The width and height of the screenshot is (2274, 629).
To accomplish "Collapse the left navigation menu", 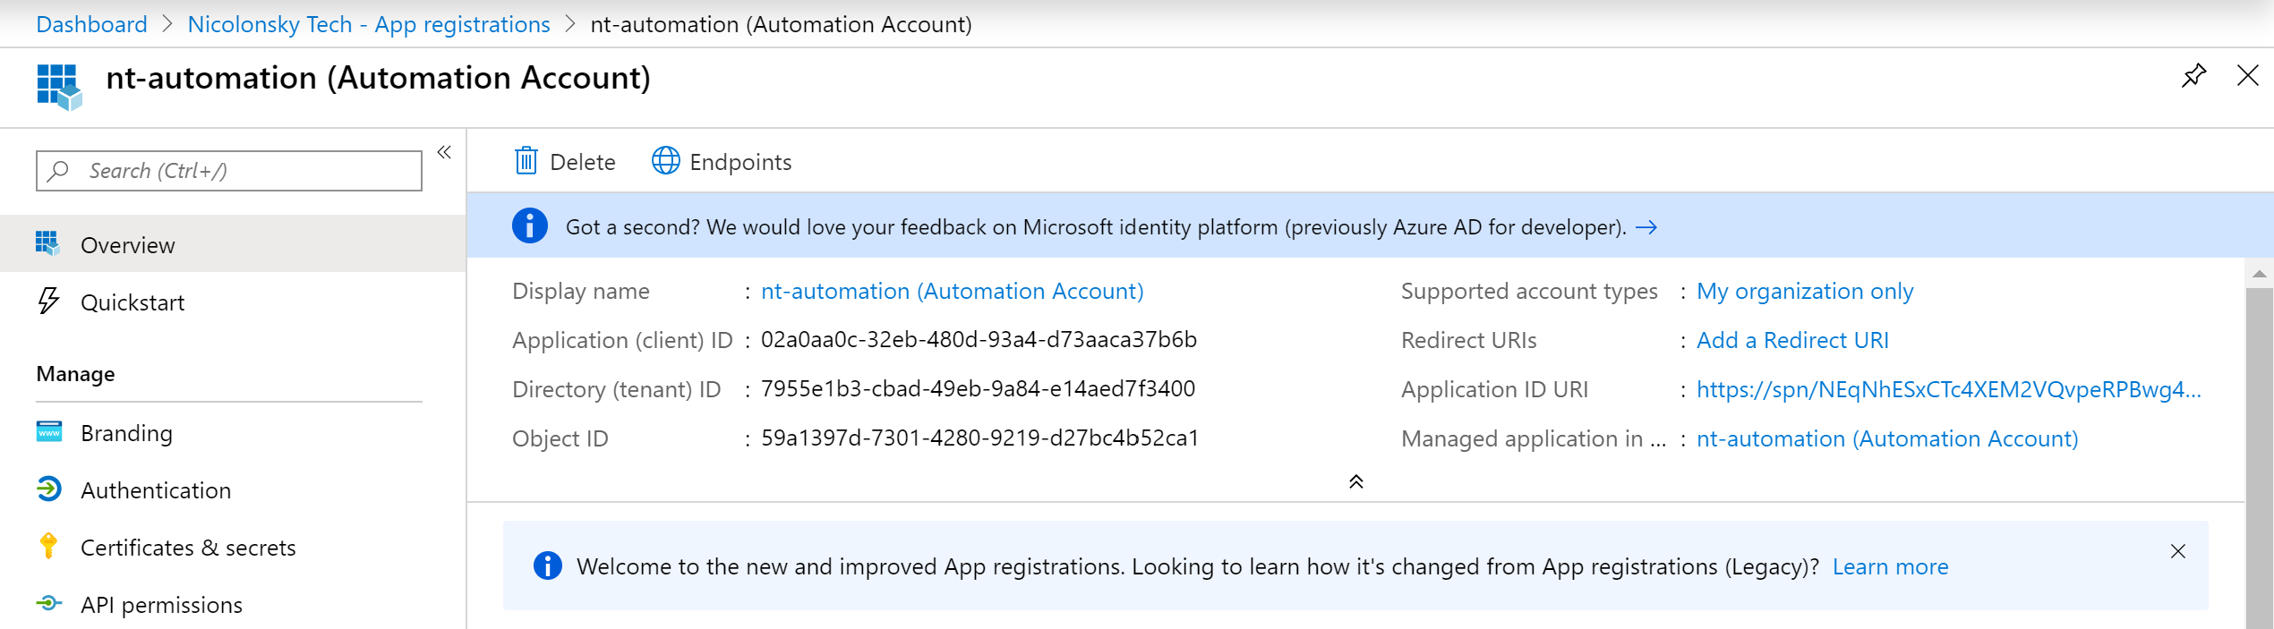I will (x=444, y=153).
